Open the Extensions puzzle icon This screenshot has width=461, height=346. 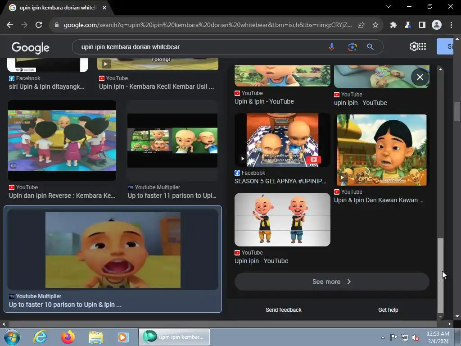(393, 25)
